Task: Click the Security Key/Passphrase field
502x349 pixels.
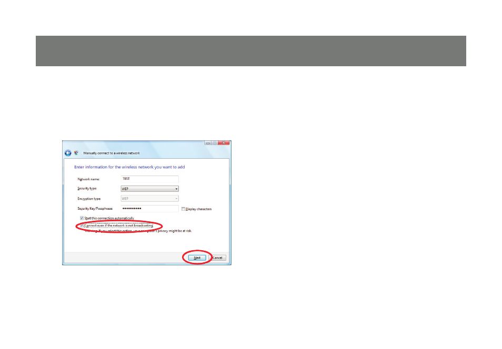Action: [x=149, y=209]
